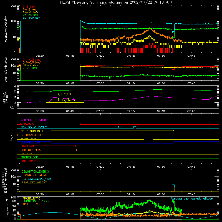Select the 12-25 keV legend label
Image resolution: width=222 pixels, height=222 pixels.
(31, 12)
